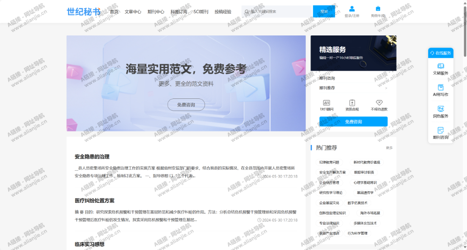Select tag 行为科学管理
The height and width of the screenshot is (250, 467).
(357, 233)
